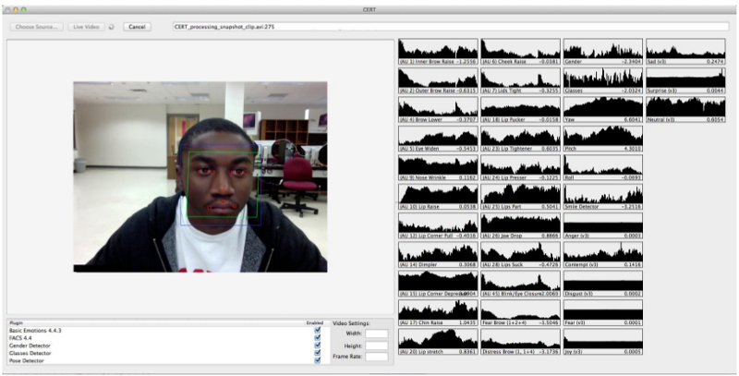Image resolution: width=739 pixels, height=376 pixels.
Task: Select the AU 4 Brow Lower graph
Action: 438,110
